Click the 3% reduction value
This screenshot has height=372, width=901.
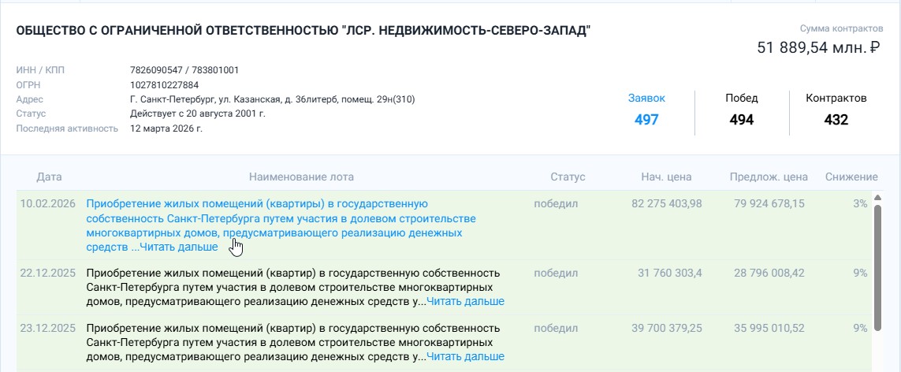(x=860, y=204)
